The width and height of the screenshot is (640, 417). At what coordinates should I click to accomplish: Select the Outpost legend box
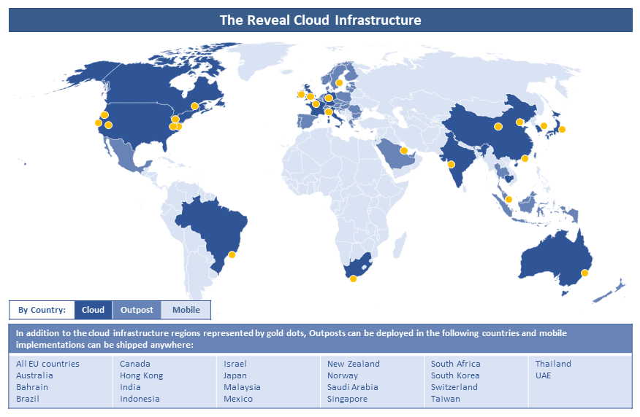137,310
